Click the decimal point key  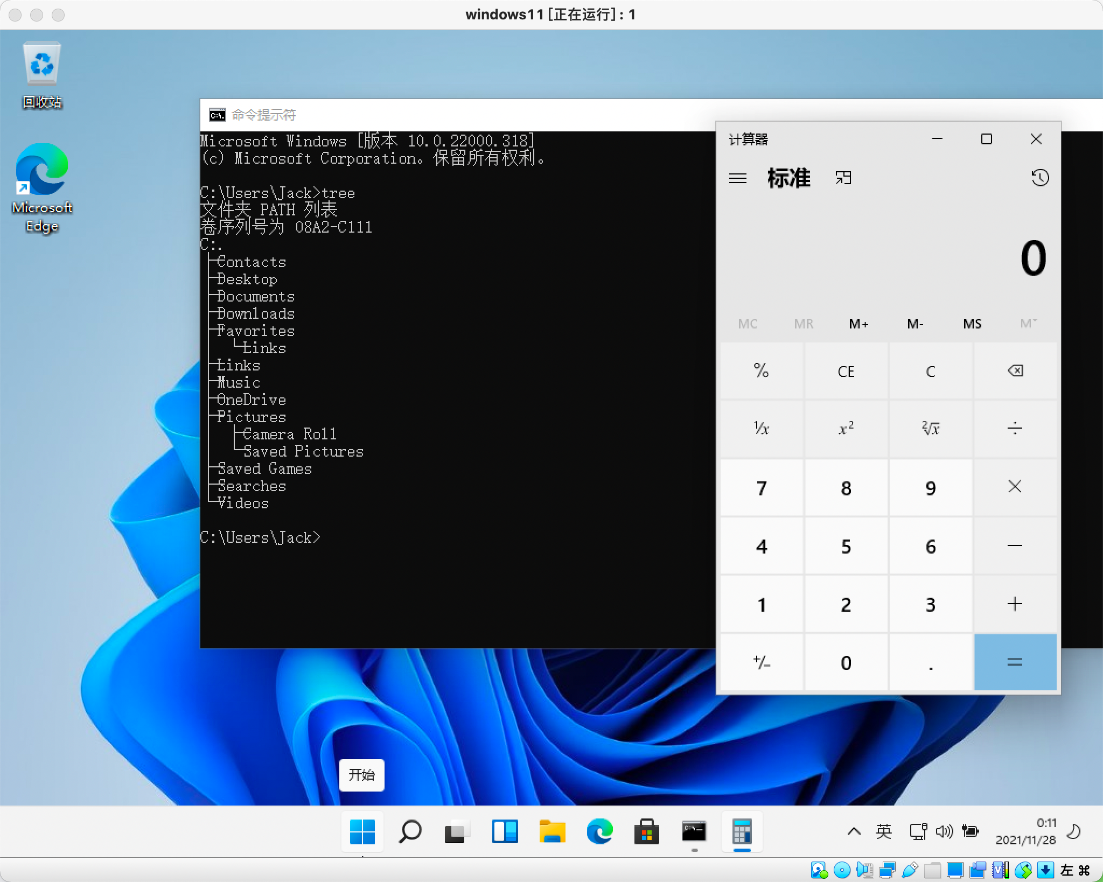pos(931,662)
